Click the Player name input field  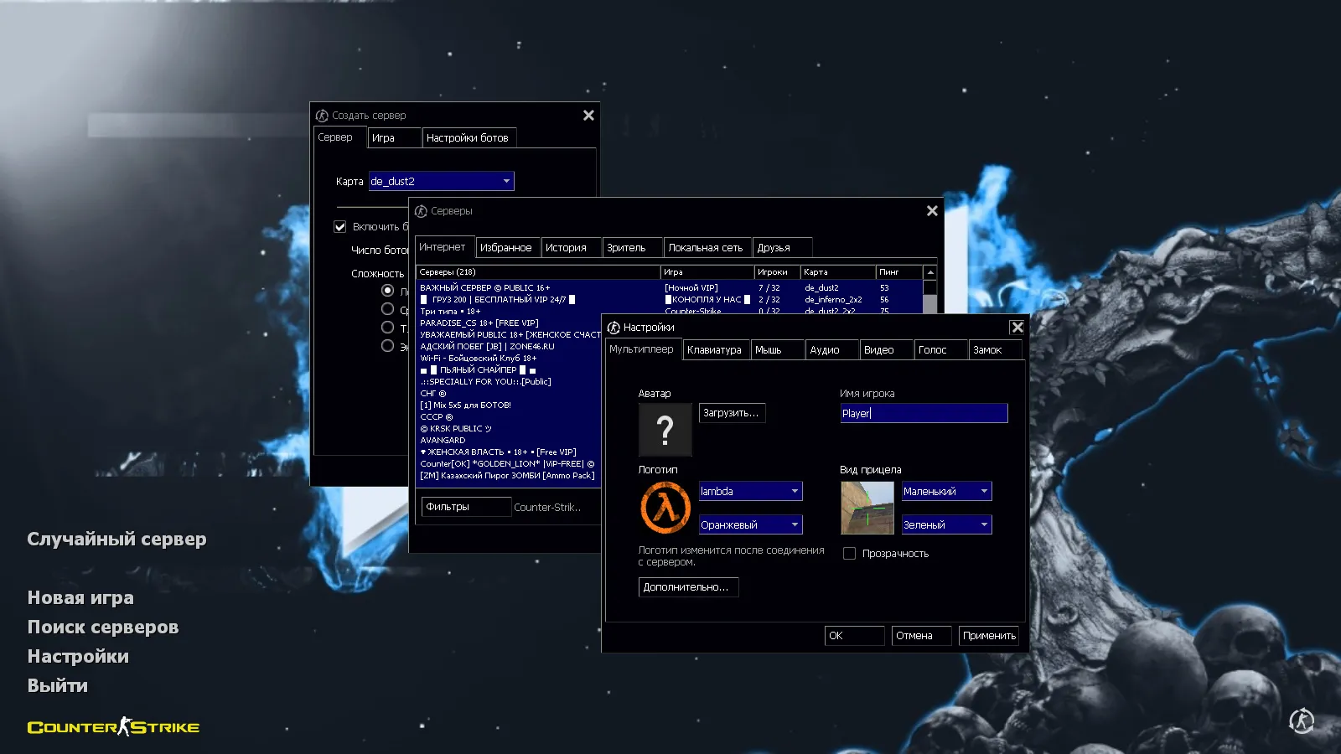pyautogui.click(x=924, y=413)
